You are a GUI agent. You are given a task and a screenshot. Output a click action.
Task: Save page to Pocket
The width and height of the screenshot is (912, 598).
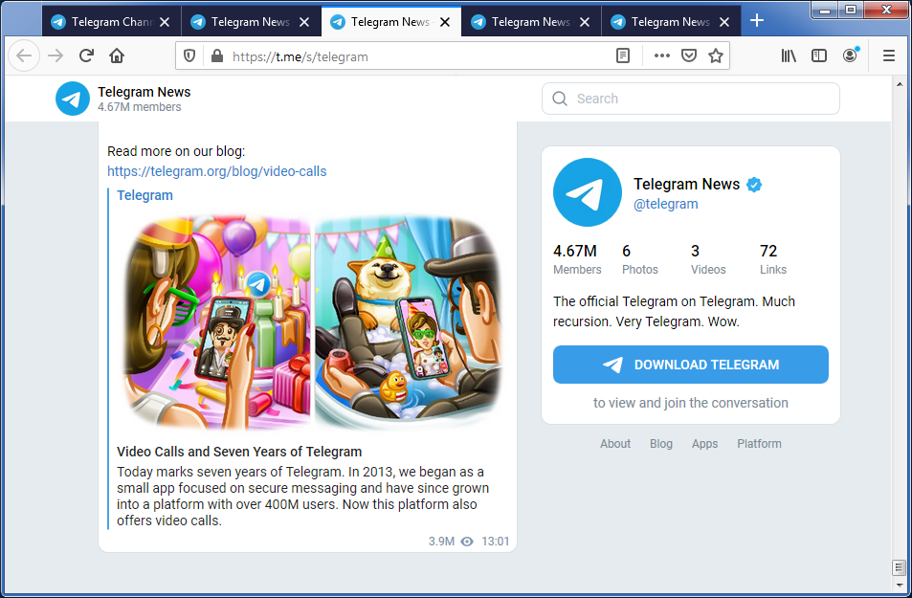tap(689, 55)
